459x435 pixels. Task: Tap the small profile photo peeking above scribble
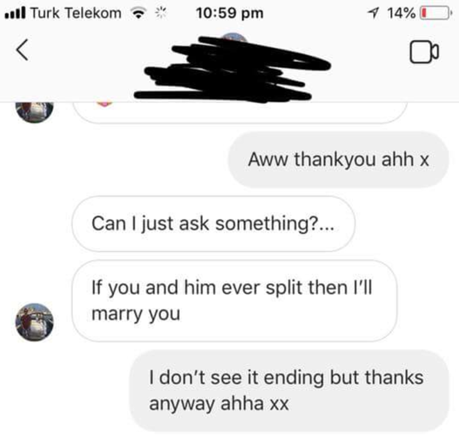234,37
